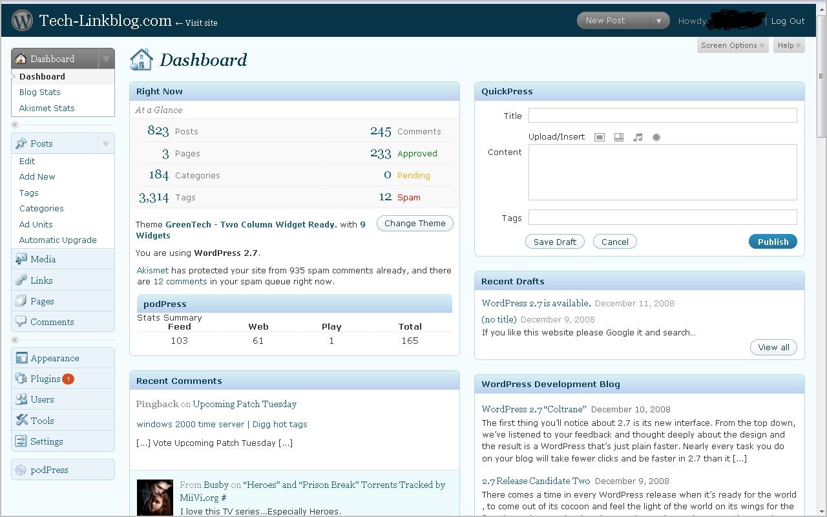The image size is (827, 517).
Task: Open the GreenTech theme link
Action: [x=251, y=225]
